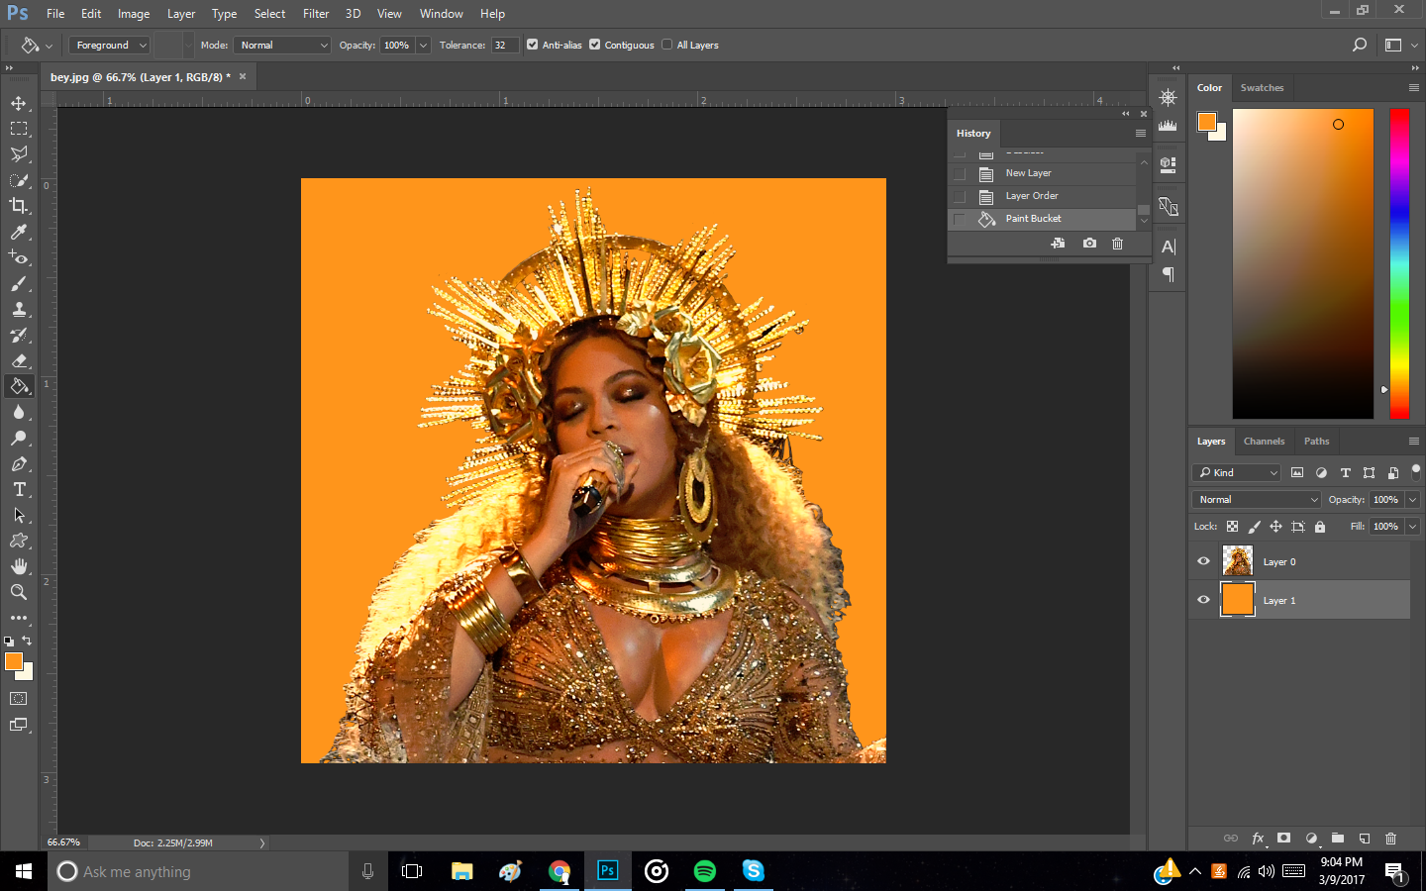Screen dimensions: 1426x891
Task: Select the Clone Stamp tool
Action: 19,309
